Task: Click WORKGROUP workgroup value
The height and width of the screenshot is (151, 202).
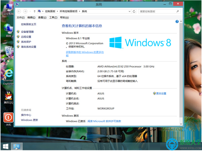Action: pyautogui.click(x=106, y=109)
